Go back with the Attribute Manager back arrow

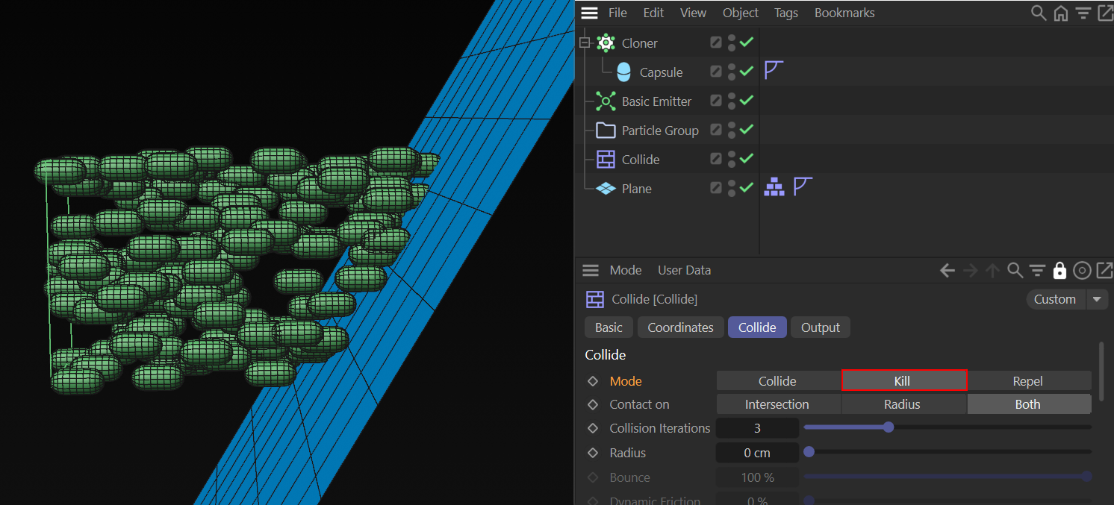click(x=947, y=270)
